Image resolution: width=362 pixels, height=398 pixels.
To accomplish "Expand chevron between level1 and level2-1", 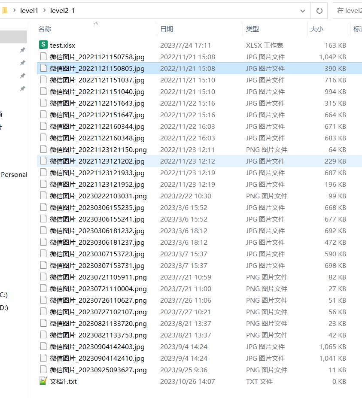I will [x=45, y=10].
